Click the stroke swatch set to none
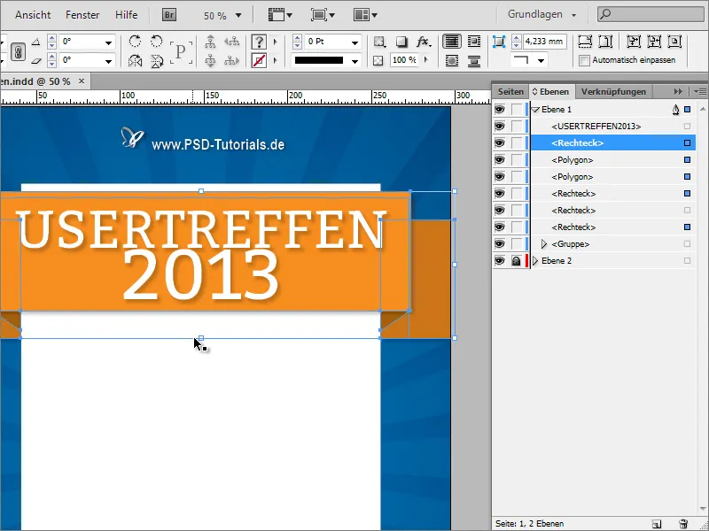The width and height of the screenshot is (709, 531). coord(259,60)
